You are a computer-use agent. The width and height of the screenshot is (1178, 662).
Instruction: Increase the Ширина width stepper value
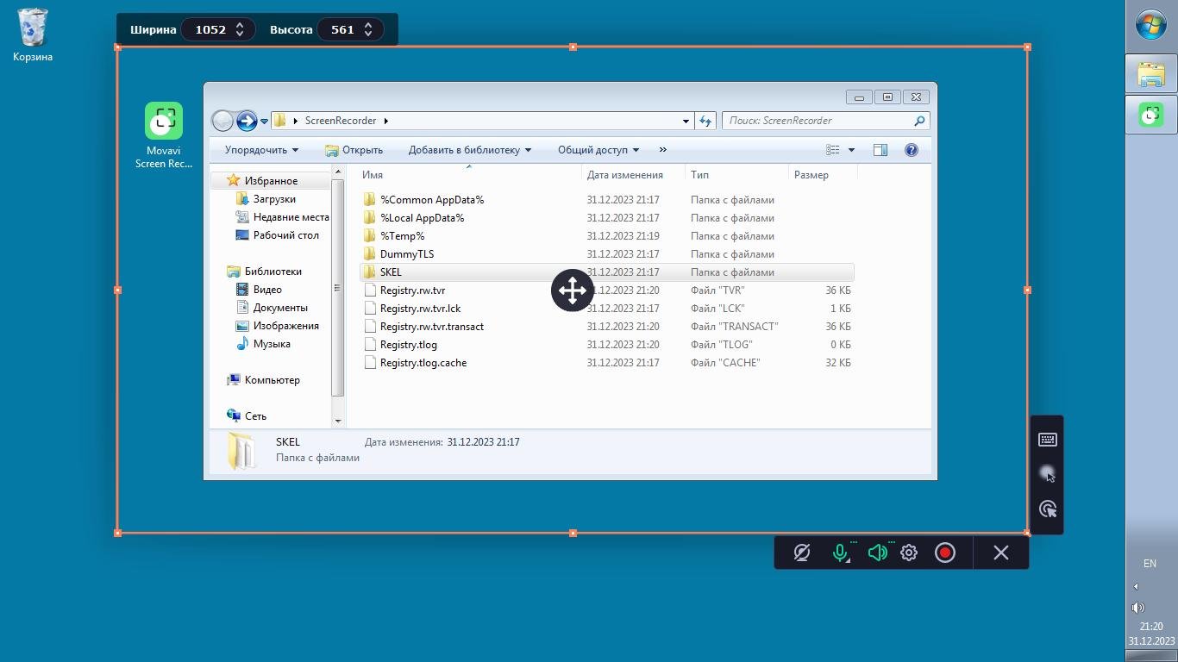pyautogui.click(x=240, y=25)
